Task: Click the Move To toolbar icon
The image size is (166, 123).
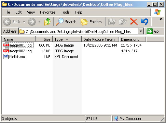Action: point(112,22)
